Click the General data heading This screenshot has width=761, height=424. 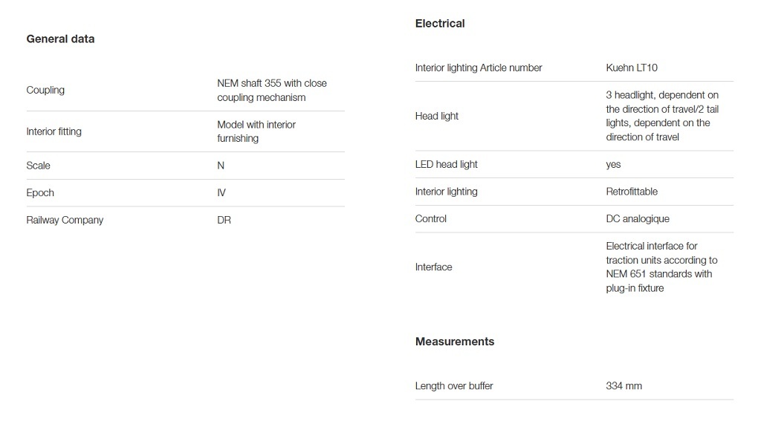coord(60,39)
